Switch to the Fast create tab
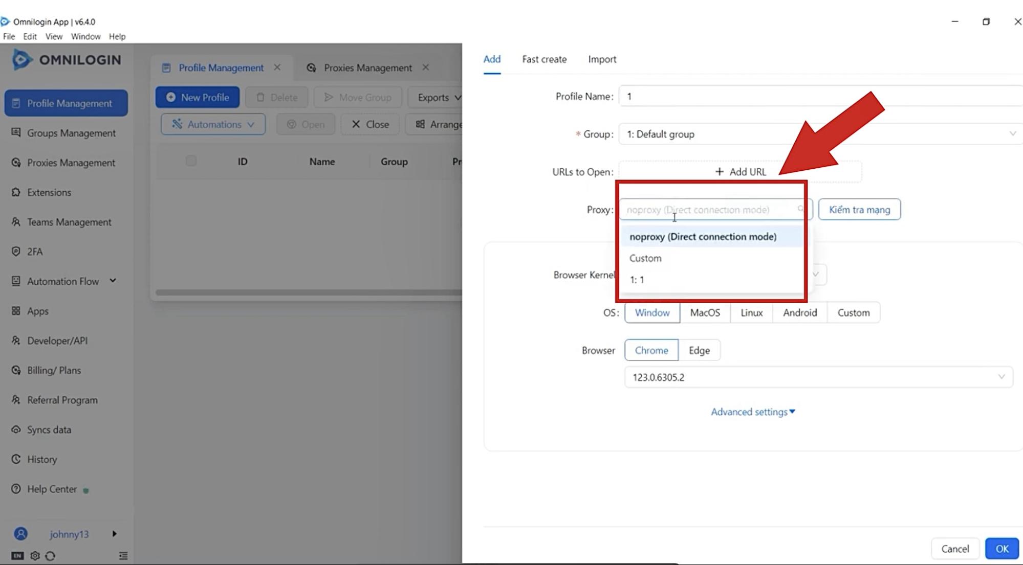This screenshot has height=565, width=1023. coord(544,59)
